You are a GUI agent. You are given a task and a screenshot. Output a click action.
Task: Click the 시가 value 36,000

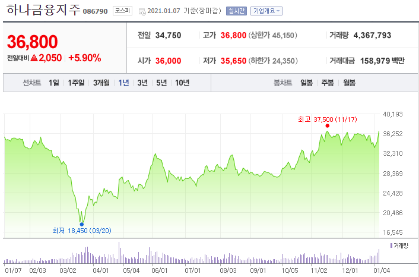pos(169,61)
